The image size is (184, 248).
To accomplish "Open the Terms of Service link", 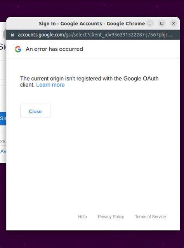I will coord(150,217).
